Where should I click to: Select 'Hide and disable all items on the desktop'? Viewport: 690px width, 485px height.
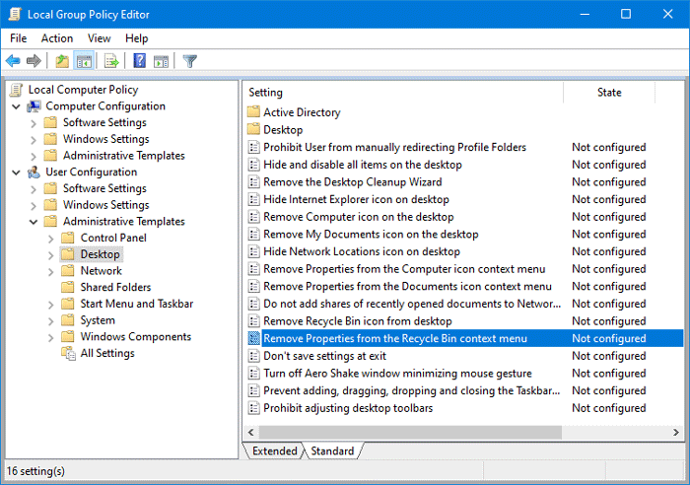[x=363, y=165]
